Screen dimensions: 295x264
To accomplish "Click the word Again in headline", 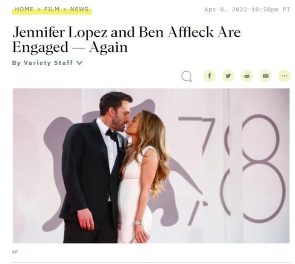I will click(x=108, y=47).
